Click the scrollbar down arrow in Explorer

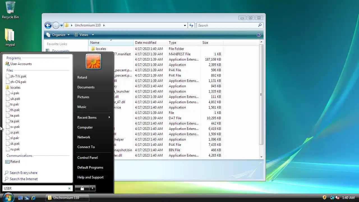coord(261,157)
